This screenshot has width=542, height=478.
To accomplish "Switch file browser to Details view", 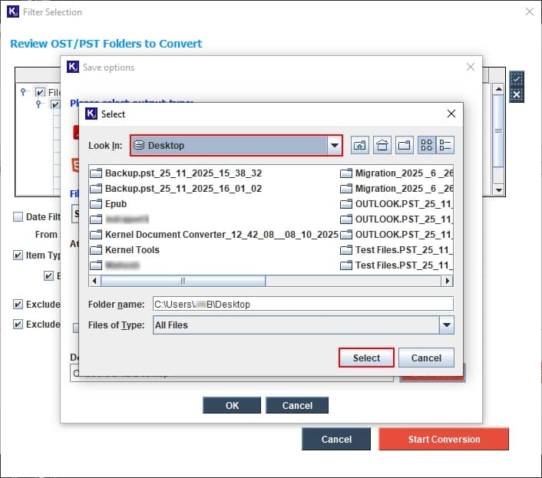I will coord(446,145).
